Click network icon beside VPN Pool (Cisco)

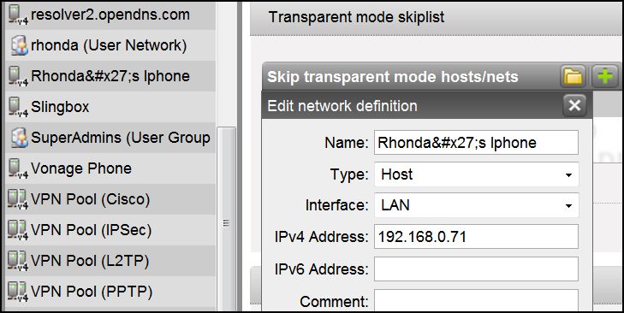(x=18, y=199)
